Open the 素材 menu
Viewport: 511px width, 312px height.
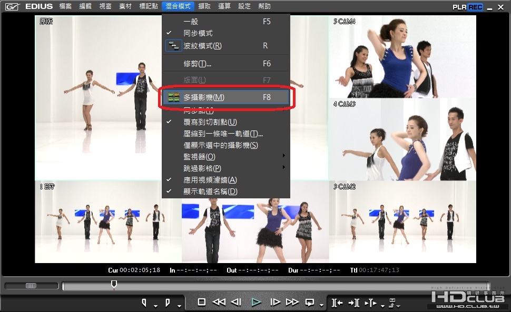point(125,6)
